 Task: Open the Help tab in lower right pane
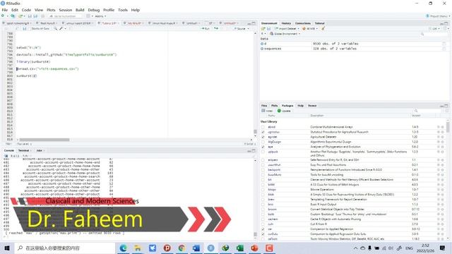(300, 106)
